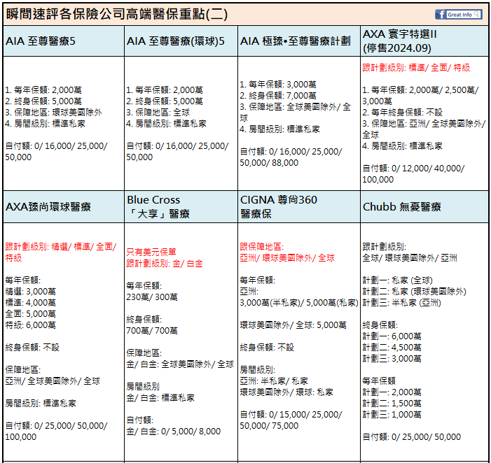The width and height of the screenshot is (491, 463).
Task: Click 保障地區: 全球 under AIA 至尊醫療(環球)5
Action: (158, 112)
